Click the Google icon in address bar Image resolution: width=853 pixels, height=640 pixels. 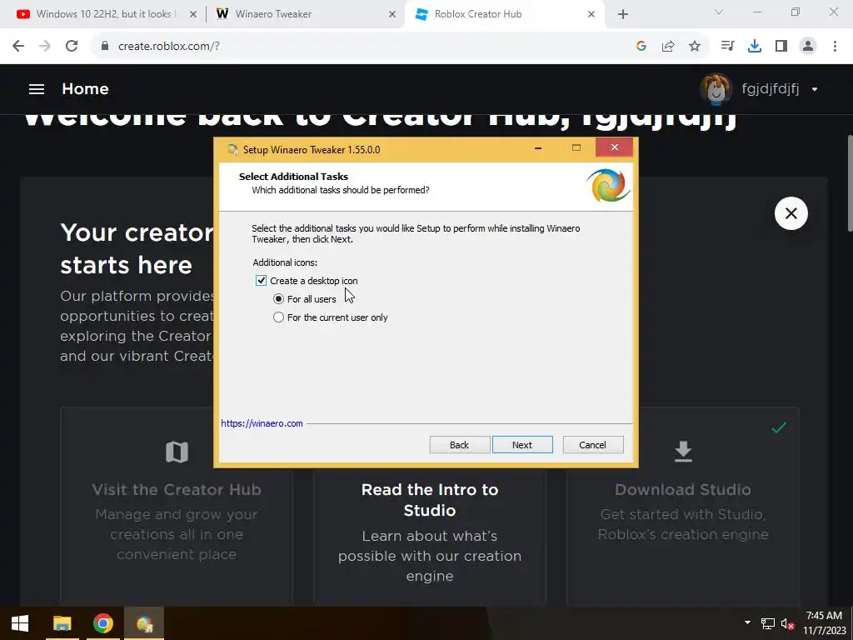click(641, 47)
